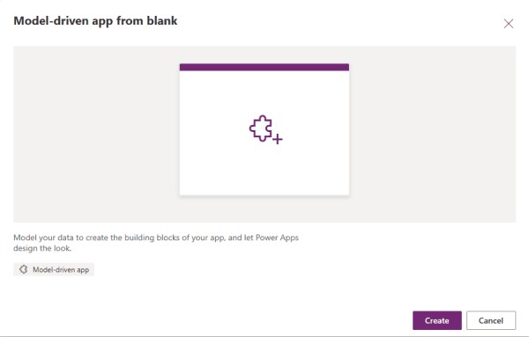The height and width of the screenshot is (337, 529).
Task: Click the Create button
Action: [437, 320]
